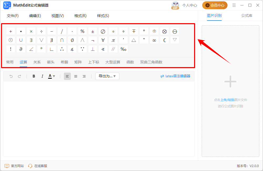Click inside the formula editing area

click(x=99, y=119)
